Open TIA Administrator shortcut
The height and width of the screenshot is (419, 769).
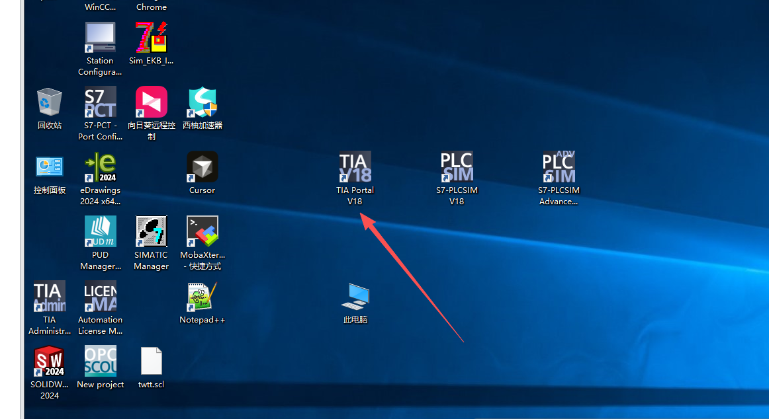(x=50, y=296)
